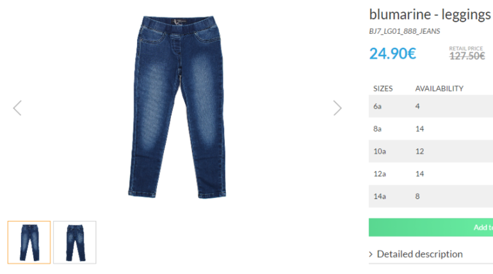
Task: Choose the 8a size row
Action: 431,128
